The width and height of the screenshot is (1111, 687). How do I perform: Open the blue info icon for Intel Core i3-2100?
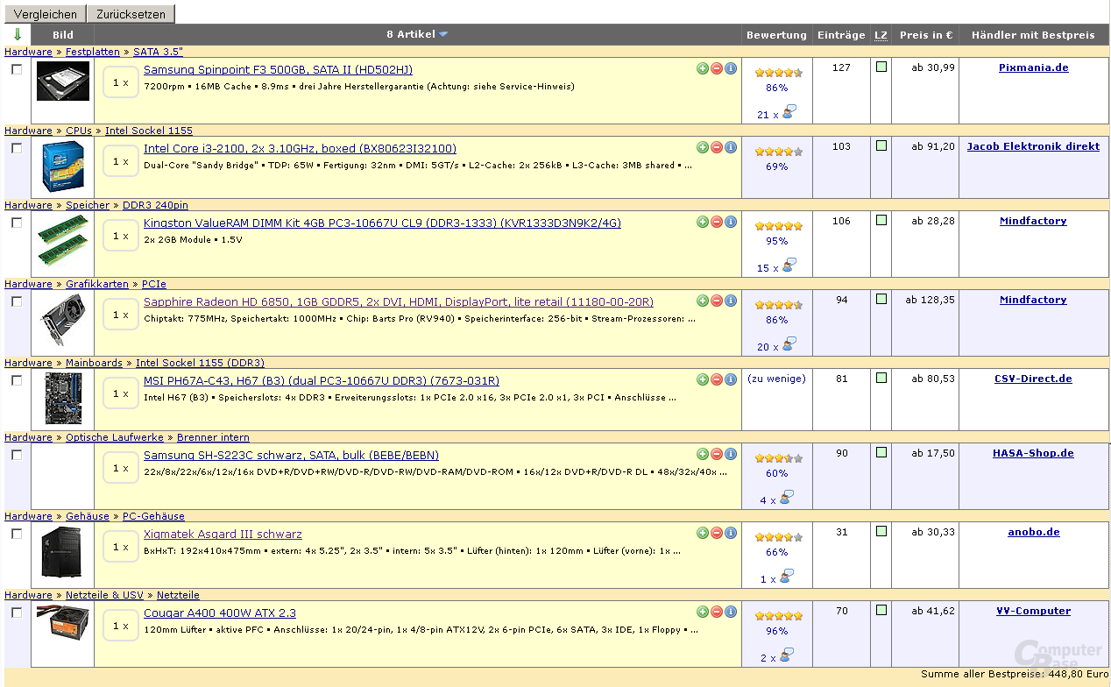coord(731,147)
